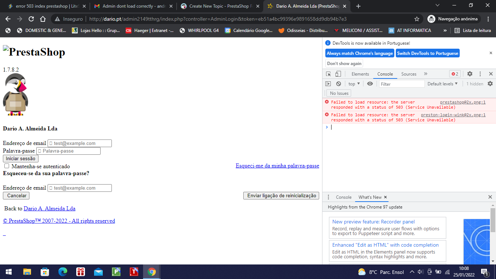The height and width of the screenshot is (279, 496).
Task: Expand the hidden bookmarks overflow
Action: (445, 31)
